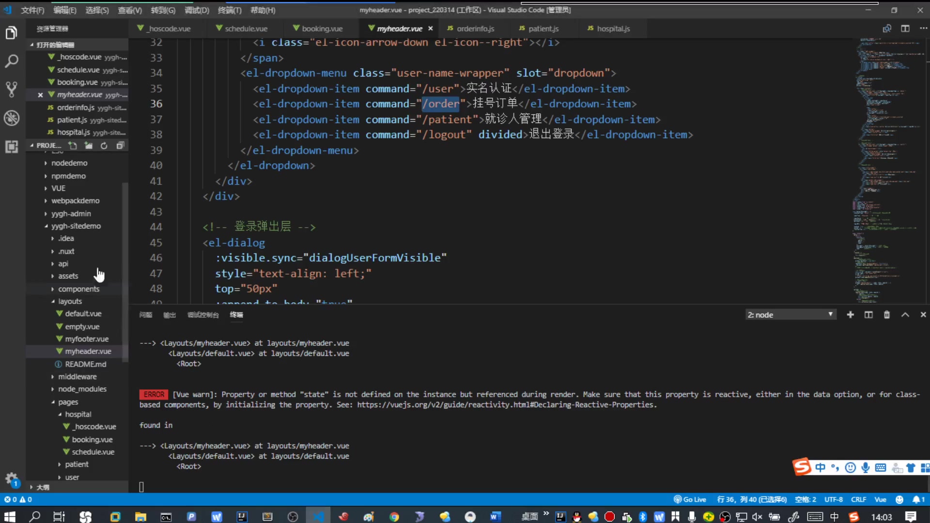Viewport: 930px width, 523px height.
Task: Open the Windows Start menu
Action: [10, 517]
